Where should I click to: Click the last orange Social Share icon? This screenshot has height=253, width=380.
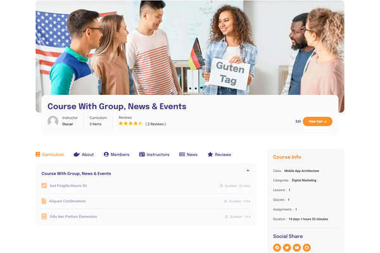tap(307, 247)
